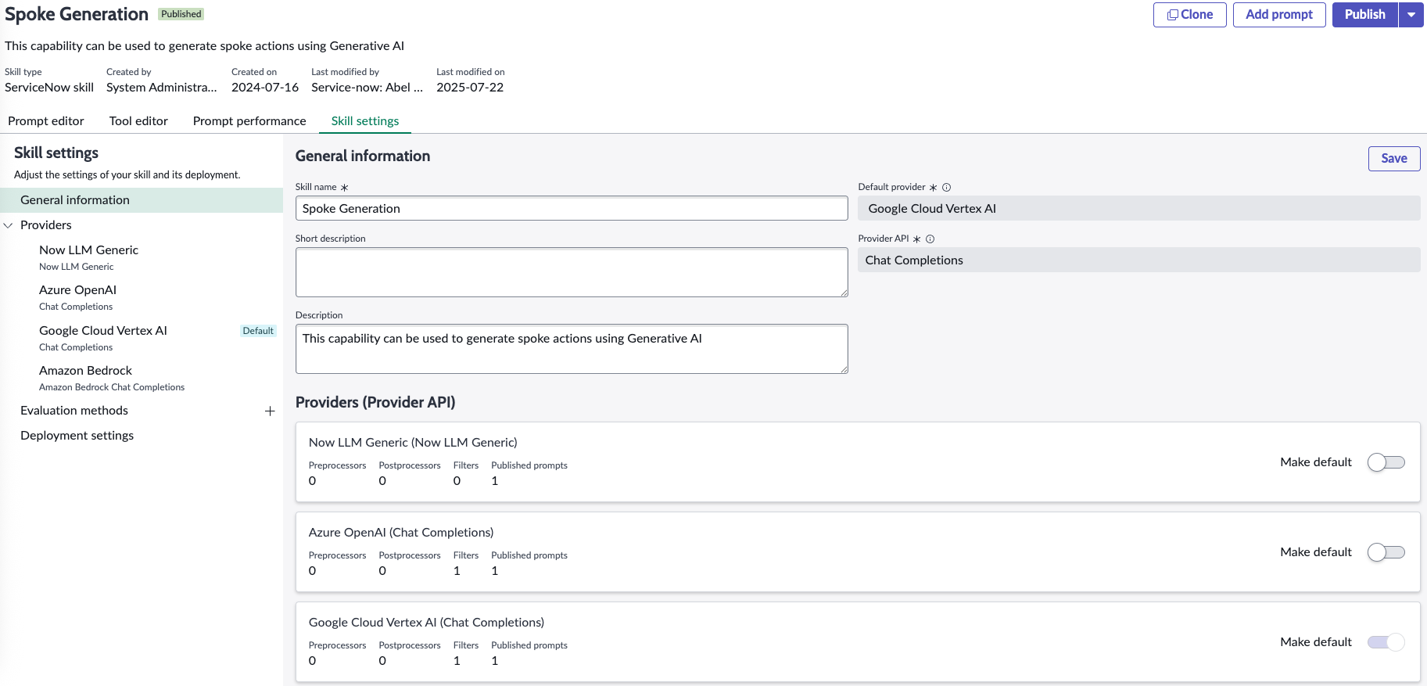Image resolution: width=1427 pixels, height=686 pixels.
Task: Publish the skill
Action: (1364, 15)
